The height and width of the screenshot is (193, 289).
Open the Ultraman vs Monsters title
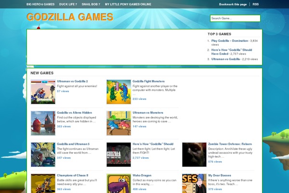pos(148,112)
